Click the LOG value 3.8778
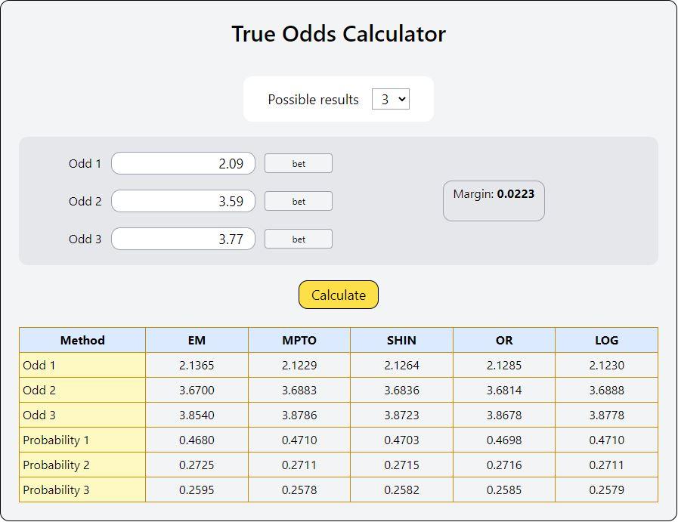 click(x=607, y=415)
